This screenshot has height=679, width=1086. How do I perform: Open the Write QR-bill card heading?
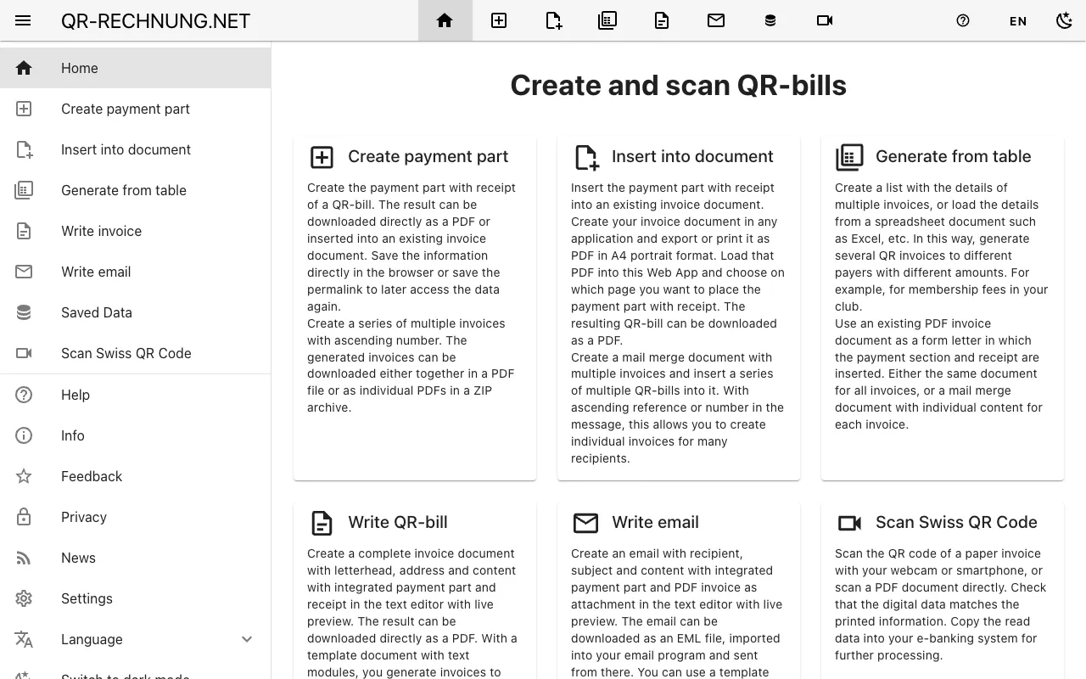(x=397, y=522)
